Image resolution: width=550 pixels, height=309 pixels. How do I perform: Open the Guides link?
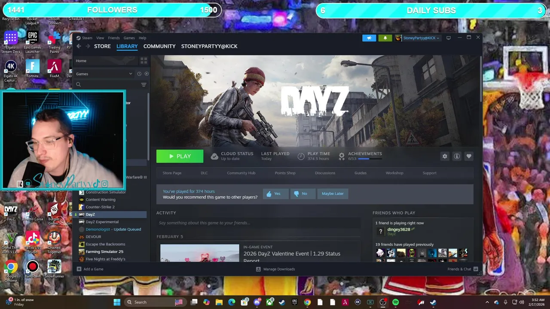pyautogui.click(x=361, y=173)
